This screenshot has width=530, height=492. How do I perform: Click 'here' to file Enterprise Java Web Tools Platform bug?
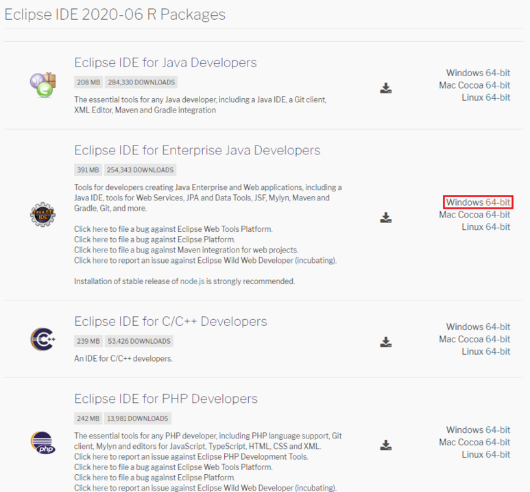(x=100, y=229)
